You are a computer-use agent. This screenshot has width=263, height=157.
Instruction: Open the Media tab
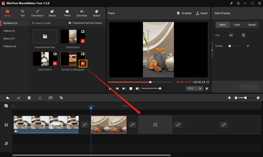(x=7, y=13)
